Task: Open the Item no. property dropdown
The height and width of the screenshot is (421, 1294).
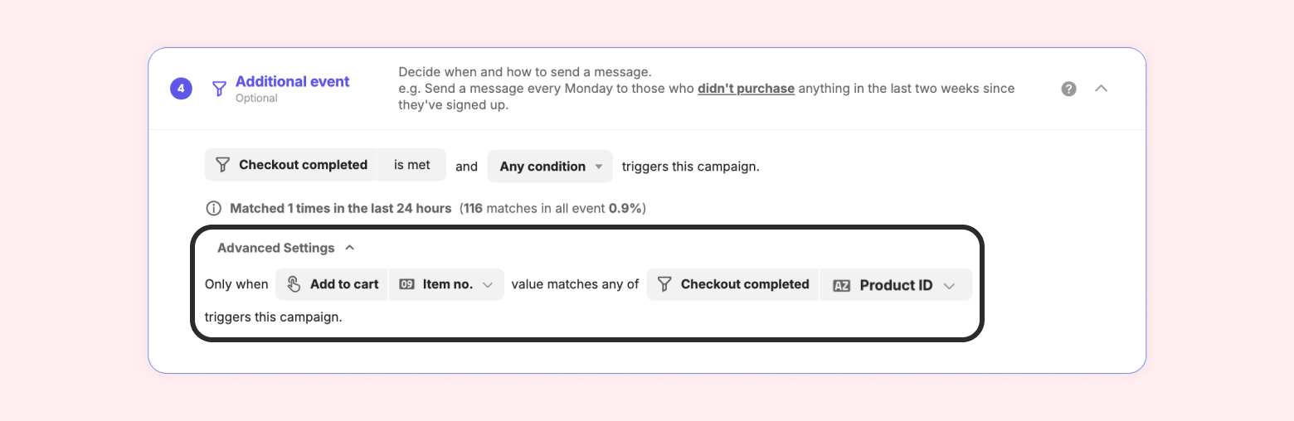Action: click(446, 284)
